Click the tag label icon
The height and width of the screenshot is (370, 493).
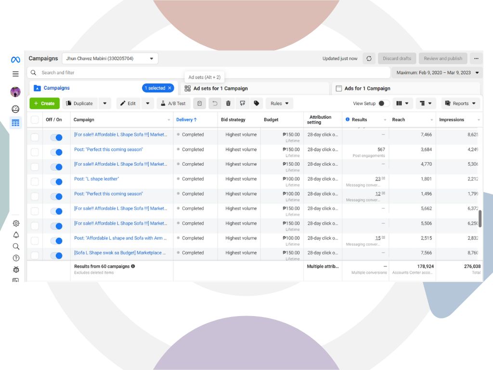pyautogui.click(x=257, y=104)
